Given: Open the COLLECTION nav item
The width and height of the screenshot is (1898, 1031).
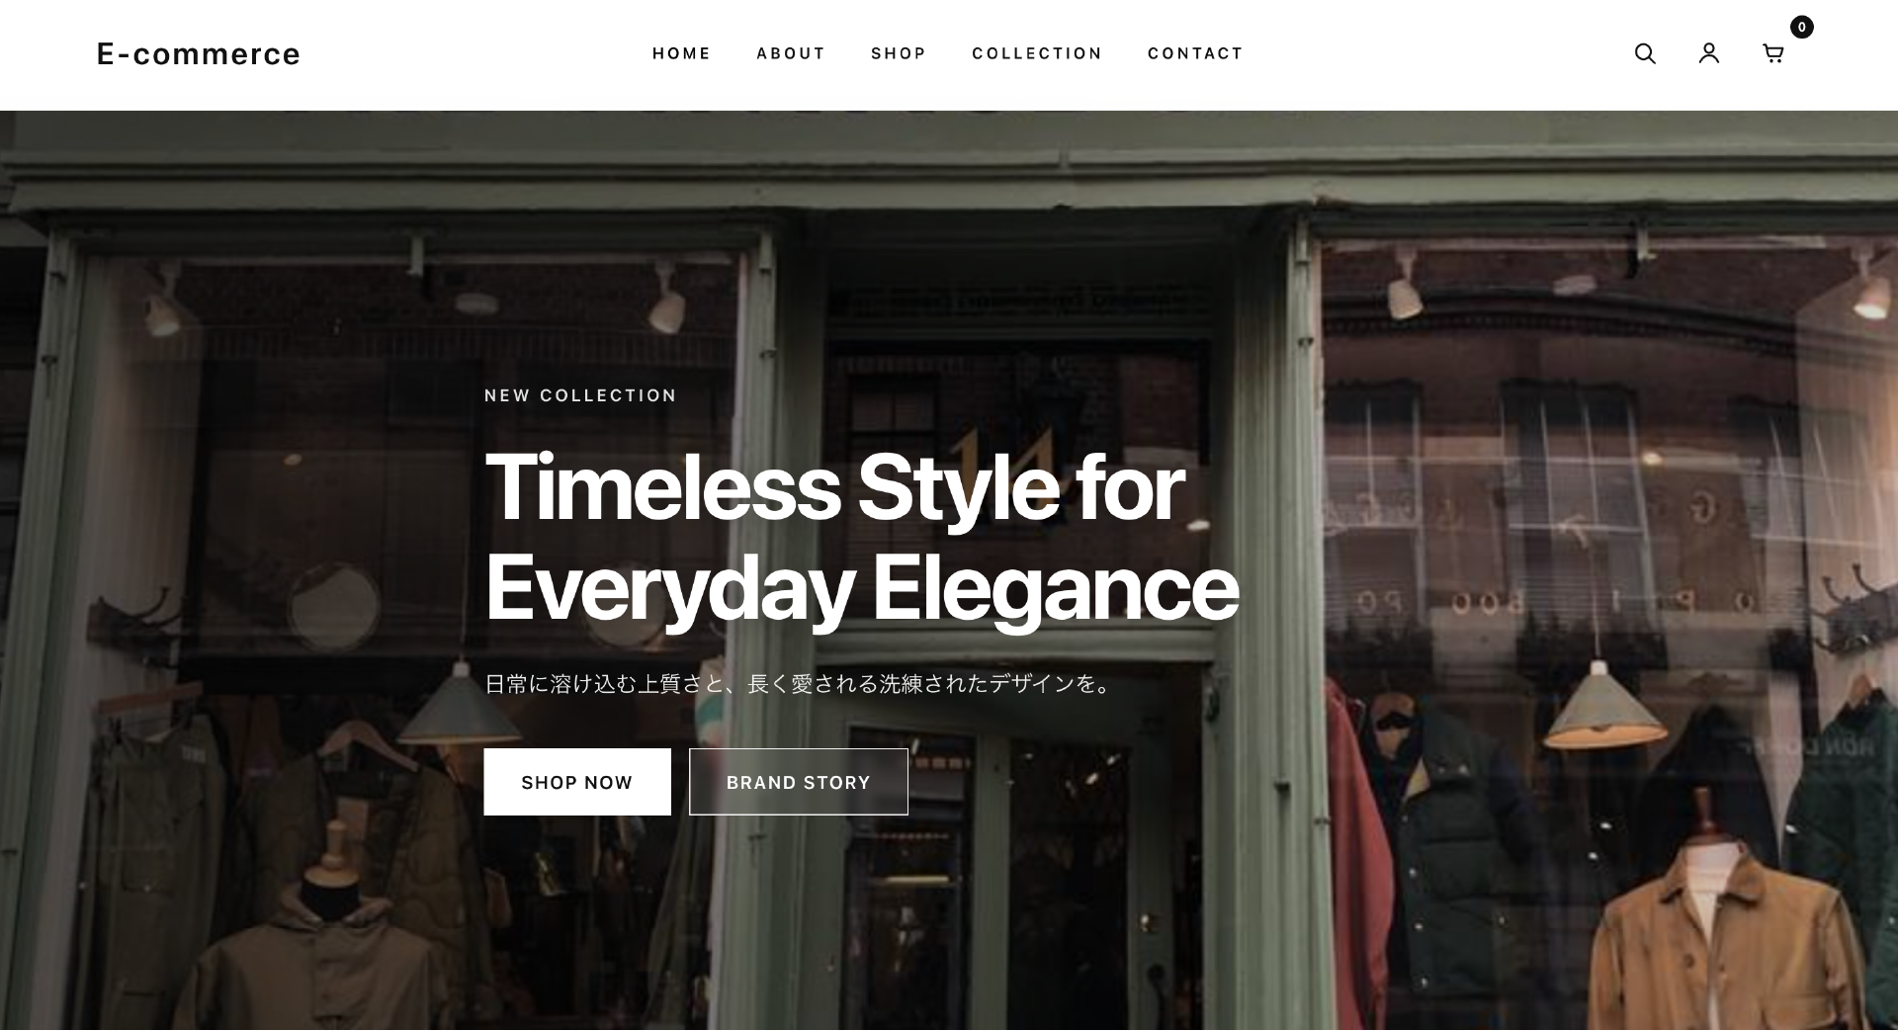Looking at the screenshot, I should click(1037, 53).
